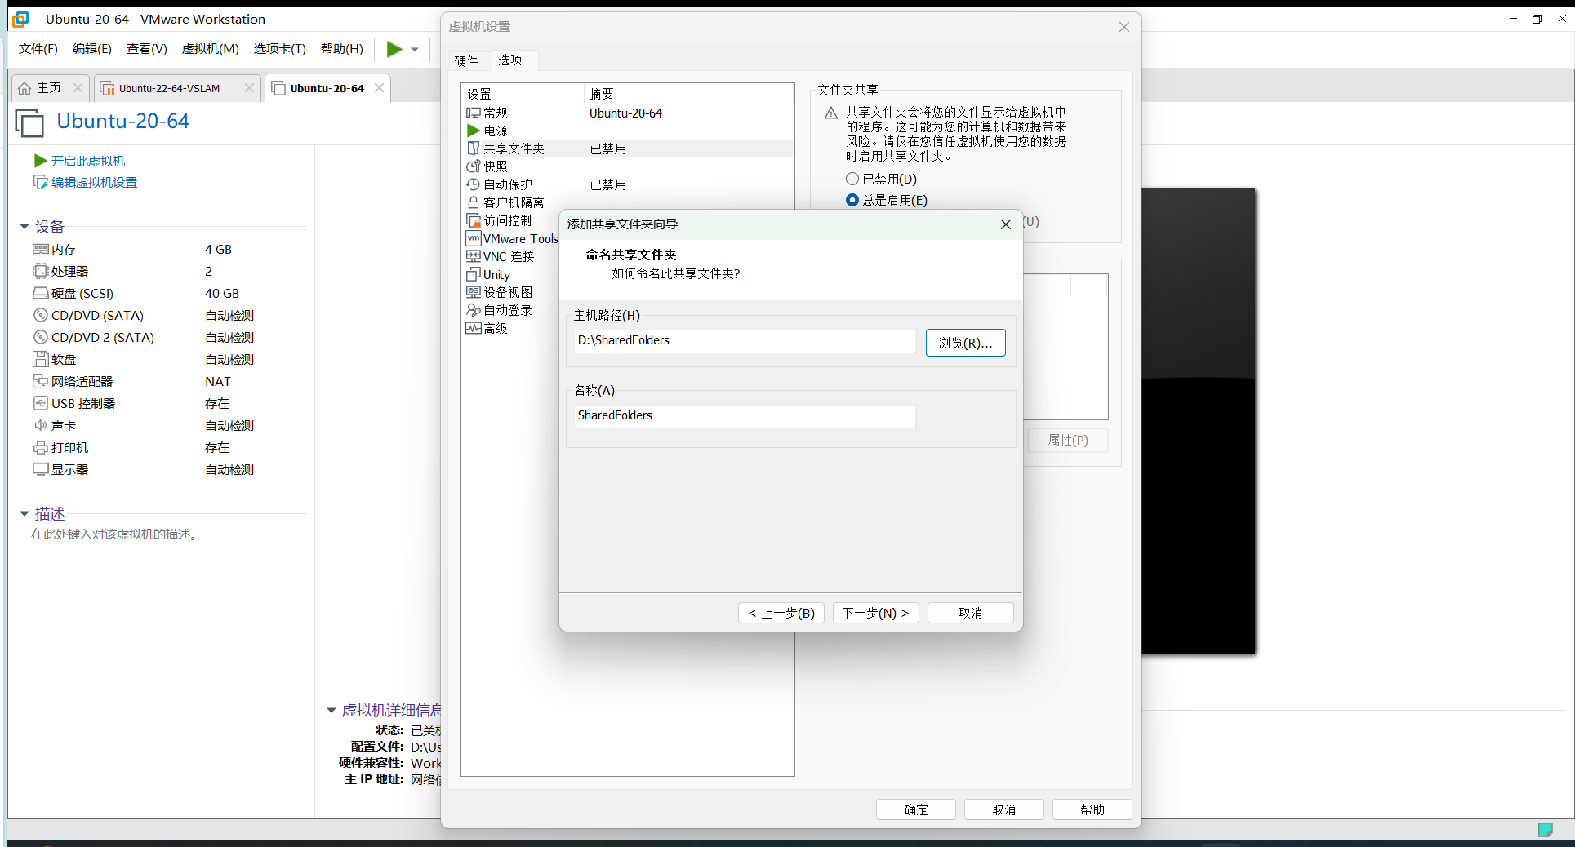Close the 添加共享文件夹向导 dialog
The width and height of the screenshot is (1575, 847).
tap(1006, 224)
